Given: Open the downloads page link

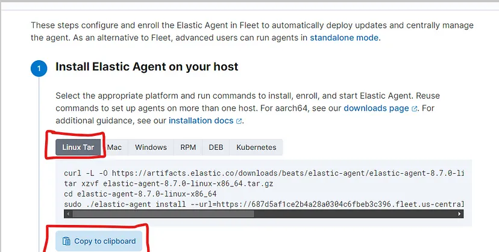Looking at the screenshot, I should coord(376,108).
